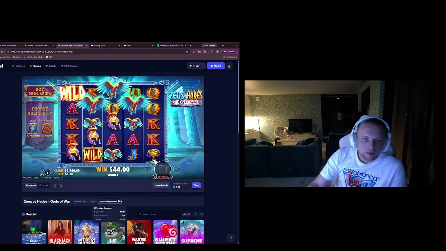Image resolution: width=446 pixels, height=251 pixels.
Task: Expand the Rakeback available dropdown
Action: (182, 184)
